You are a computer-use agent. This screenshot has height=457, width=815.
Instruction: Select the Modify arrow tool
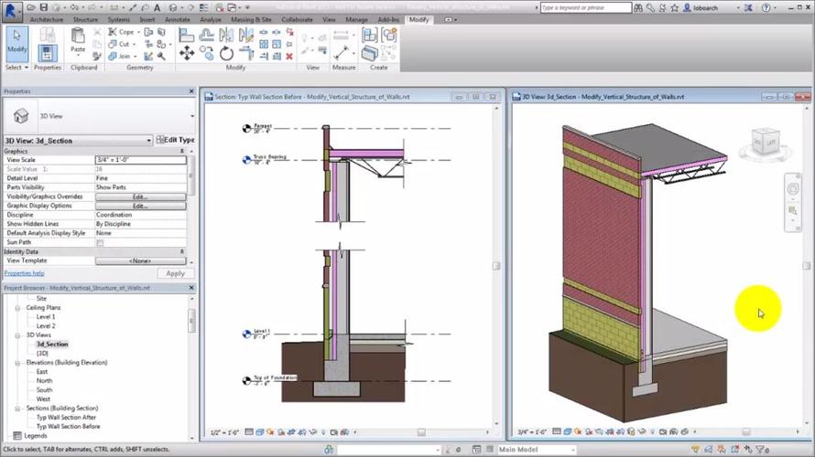coord(16,42)
